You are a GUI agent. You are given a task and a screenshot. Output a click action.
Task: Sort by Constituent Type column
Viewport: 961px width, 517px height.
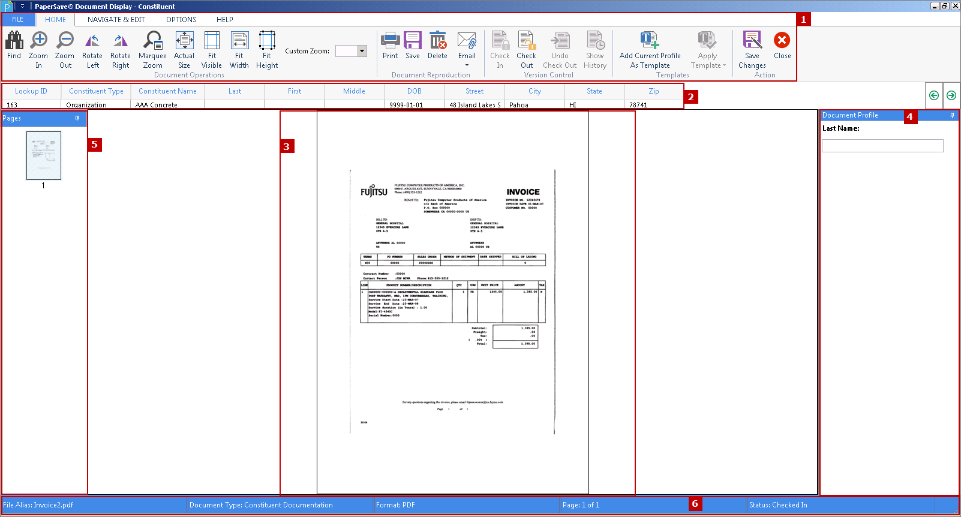point(96,91)
